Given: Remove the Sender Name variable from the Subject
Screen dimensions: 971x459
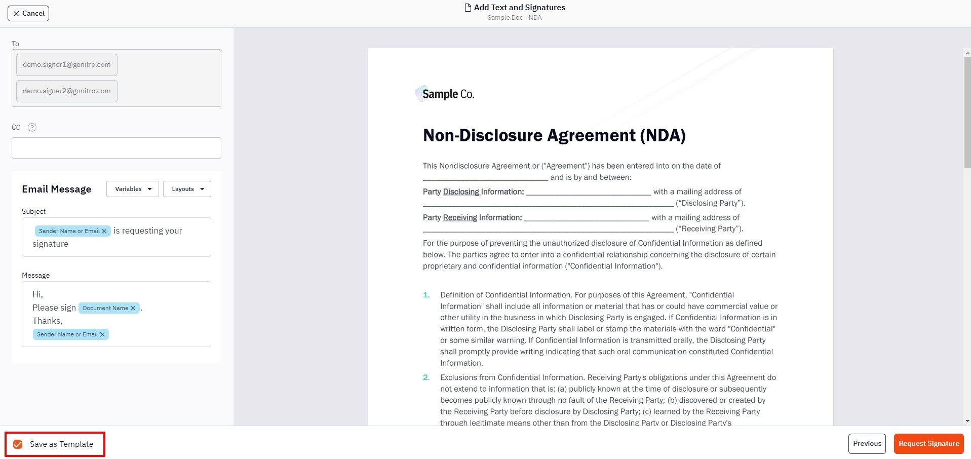Looking at the screenshot, I should point(105,231).
